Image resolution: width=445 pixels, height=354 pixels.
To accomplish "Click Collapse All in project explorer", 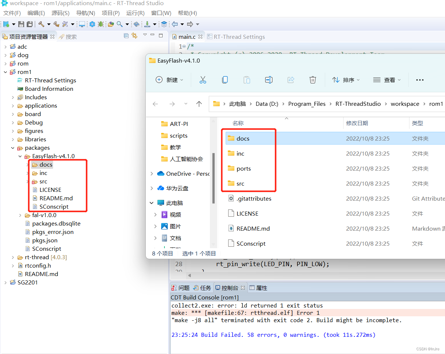I will pos(126,36).
